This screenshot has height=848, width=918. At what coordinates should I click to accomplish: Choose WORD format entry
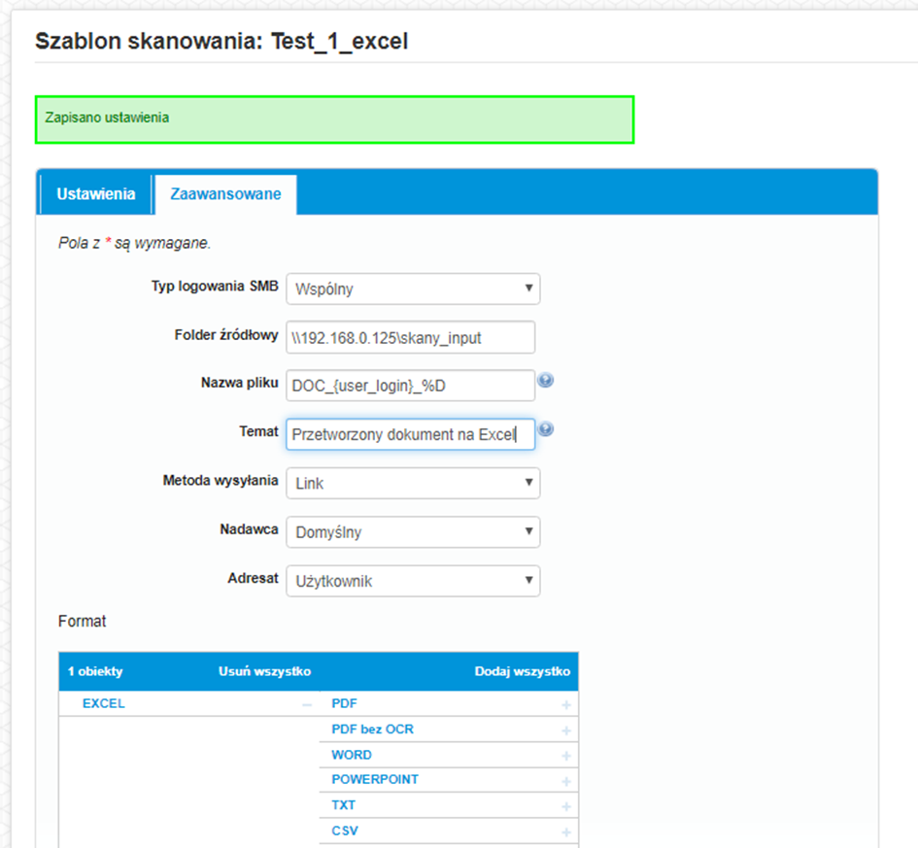click(352, 755)
